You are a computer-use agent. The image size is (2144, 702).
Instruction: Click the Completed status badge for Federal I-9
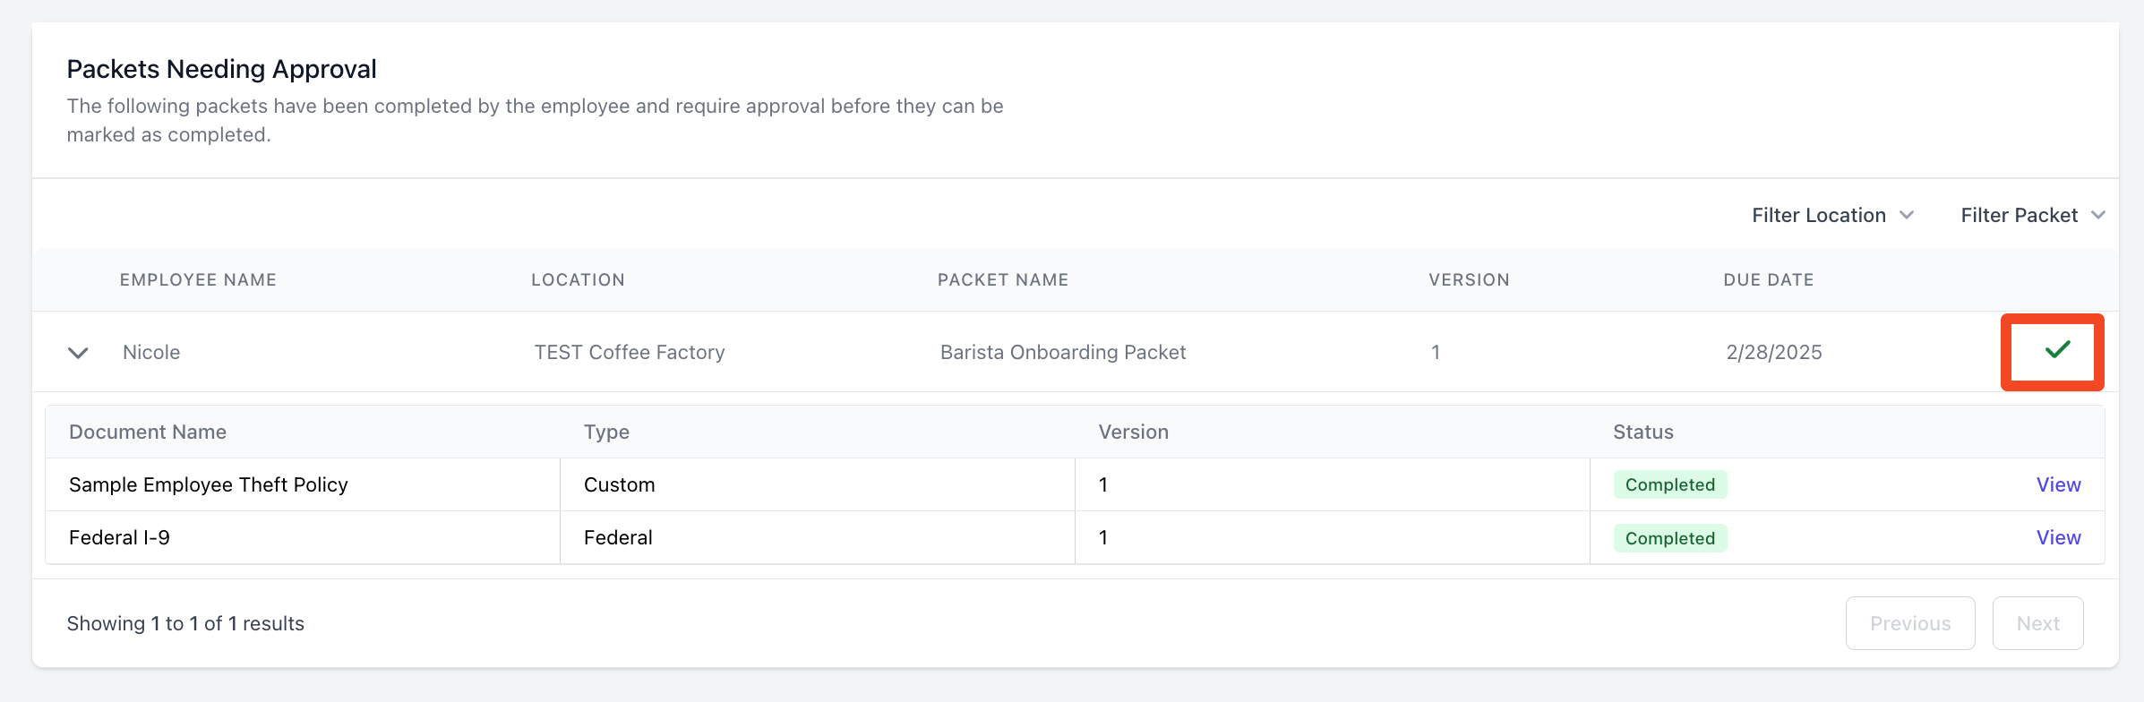1669,538
